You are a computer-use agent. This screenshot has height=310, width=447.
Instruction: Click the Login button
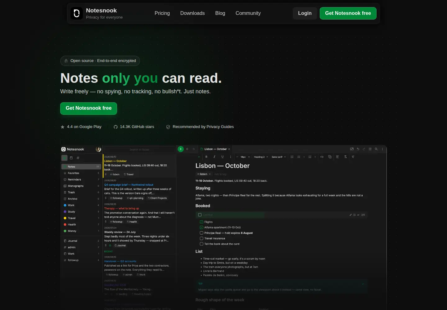click(305, 13)
